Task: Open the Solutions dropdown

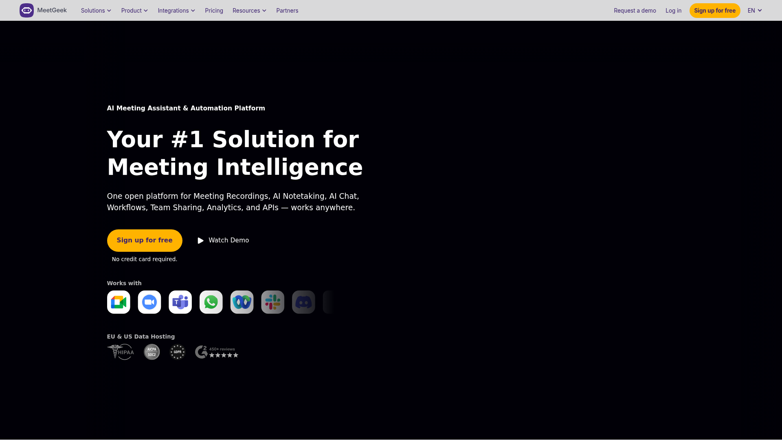Action: pos(95,11)
